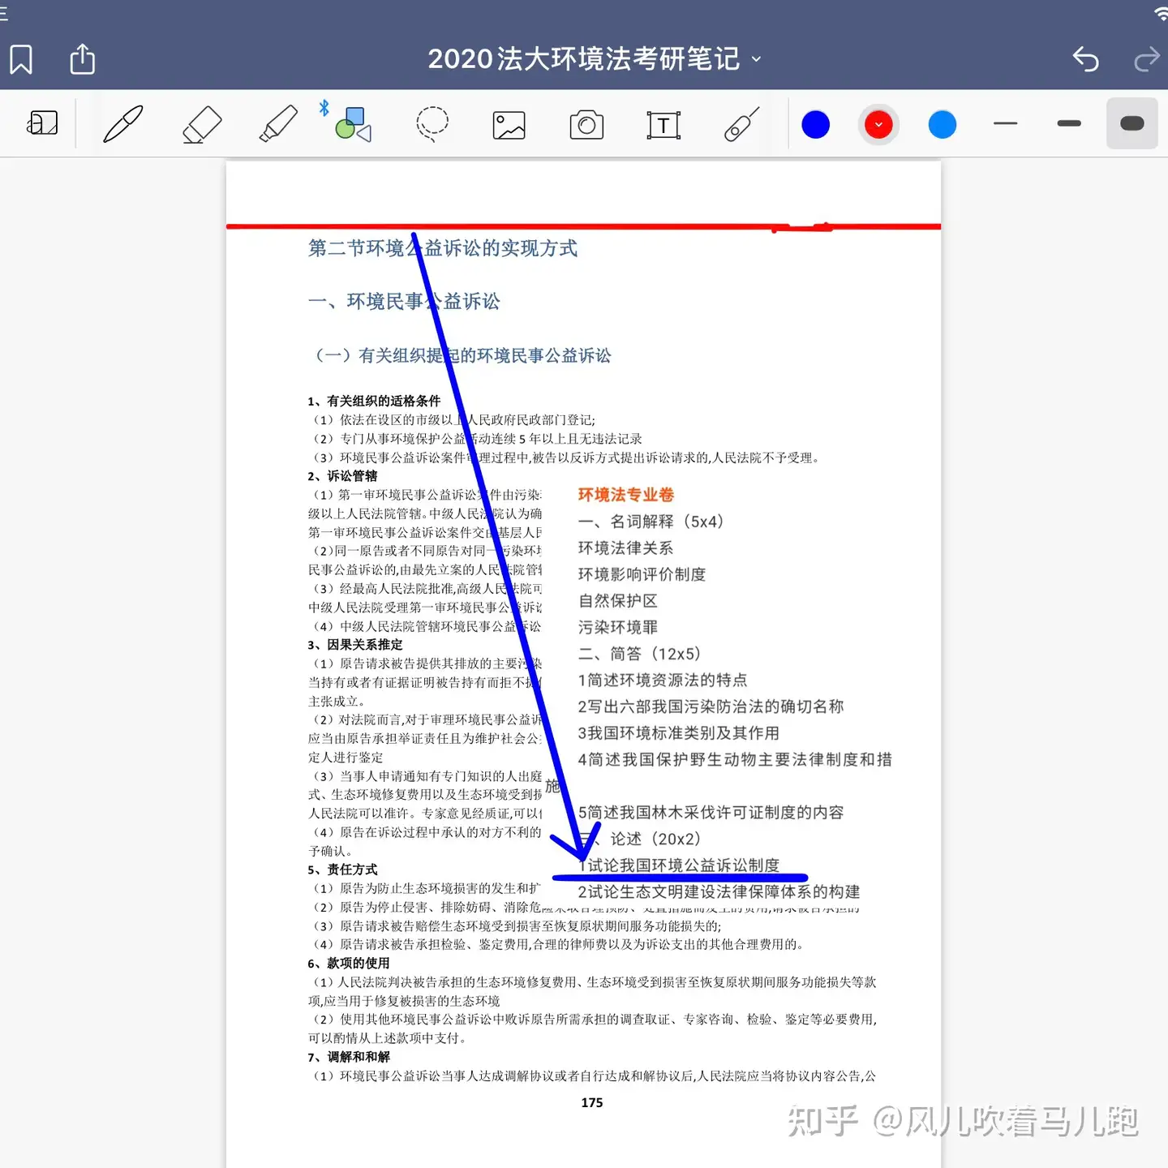This screenshot has height=1168, width=1168.
Task: Tap line 二、简答（12x5）
Action: coord(638,654)
